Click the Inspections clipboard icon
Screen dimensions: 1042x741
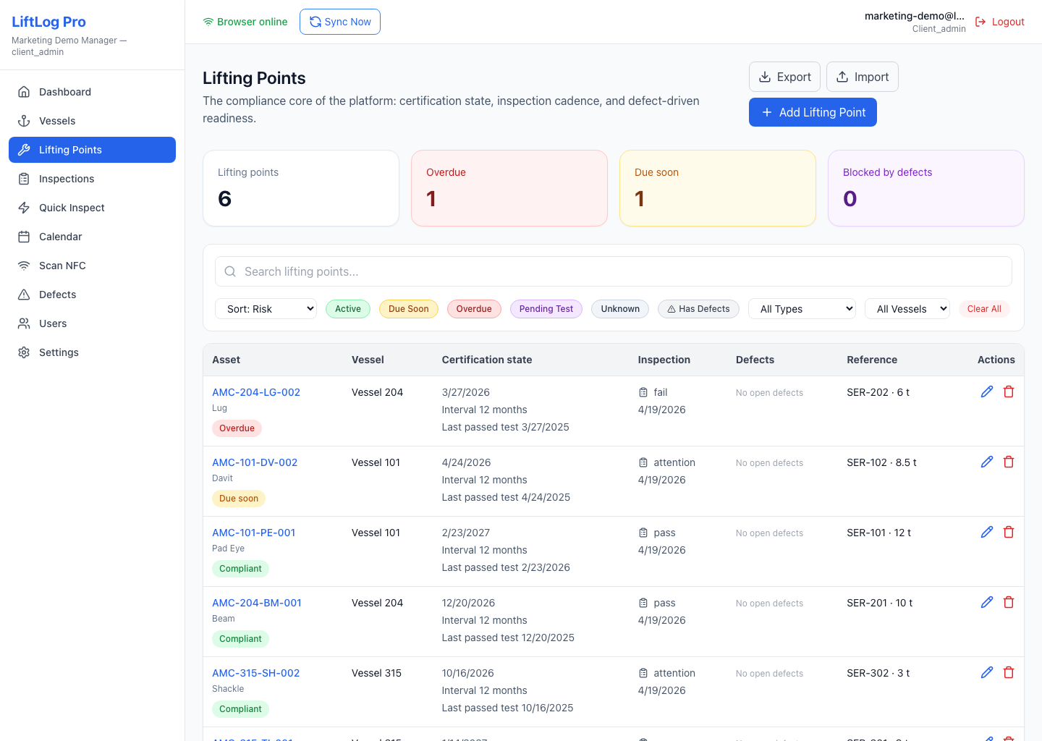point(24,179)
